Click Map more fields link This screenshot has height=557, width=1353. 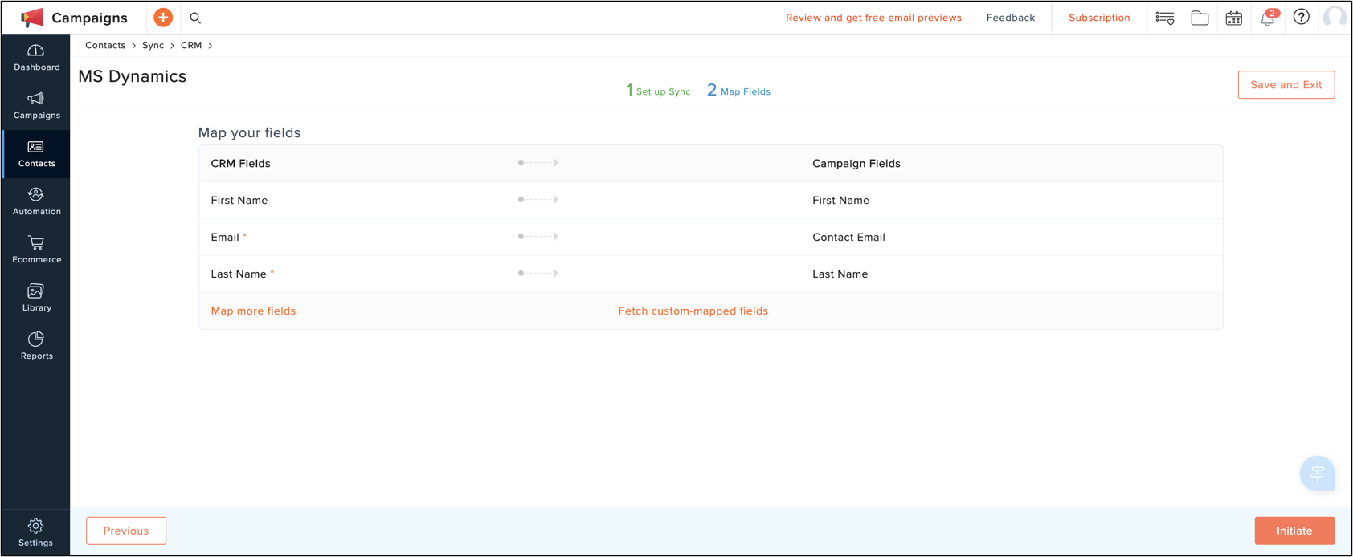(253, 311)
